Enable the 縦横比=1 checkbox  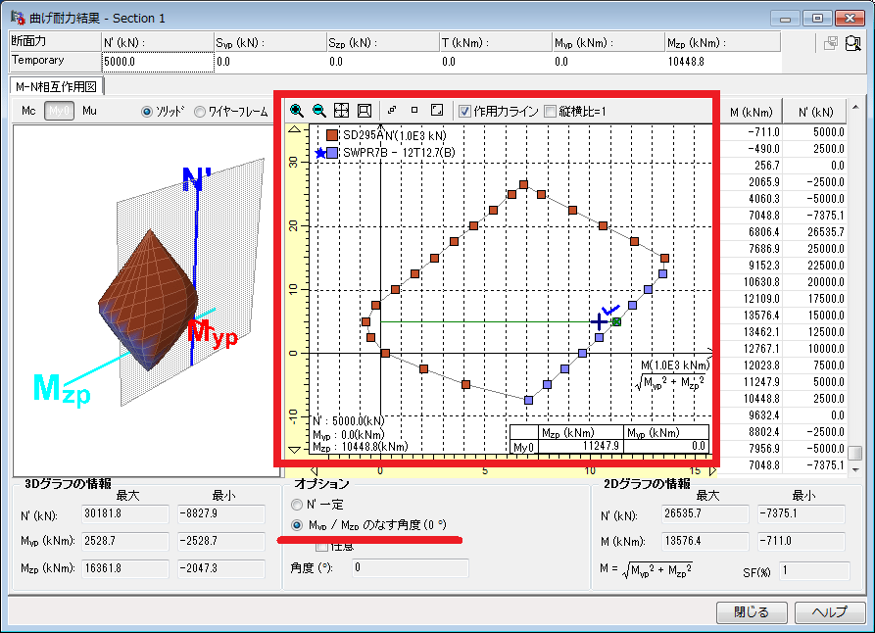coord(550,111)
